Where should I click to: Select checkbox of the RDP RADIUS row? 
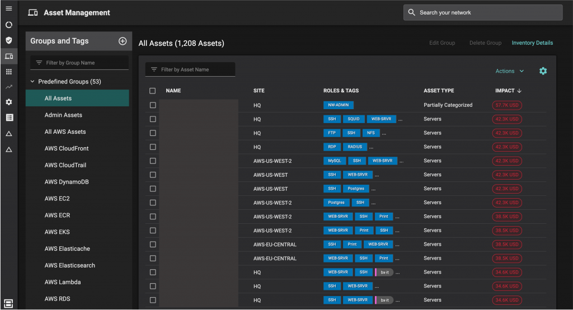pos(153,147)
